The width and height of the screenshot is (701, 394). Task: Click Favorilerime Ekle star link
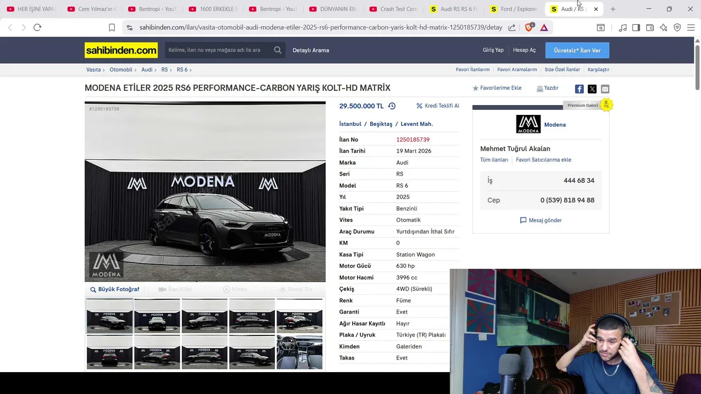click(x=497, y=88)
